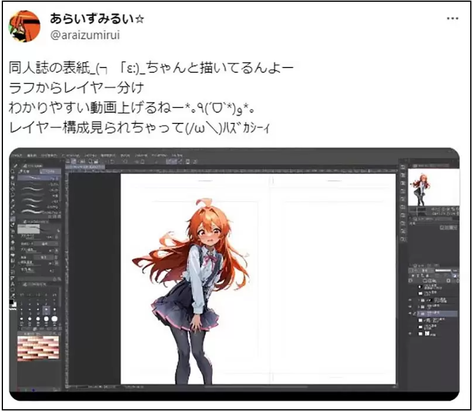This screenshot has height=411, width=472.
Task: Open the first menu in the menu bar
Action: pyautogui.click(x=16, y=155)
